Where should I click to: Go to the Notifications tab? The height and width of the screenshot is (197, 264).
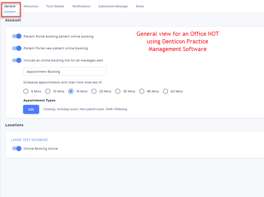81,6
